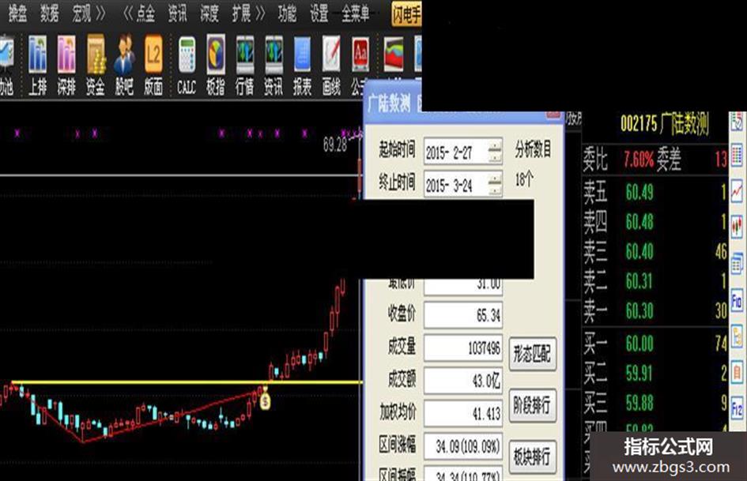Click the 形态匹配 button
747x481 pixels.
532,353
